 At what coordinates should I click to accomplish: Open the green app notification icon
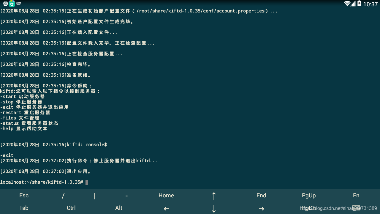[12, 4]
